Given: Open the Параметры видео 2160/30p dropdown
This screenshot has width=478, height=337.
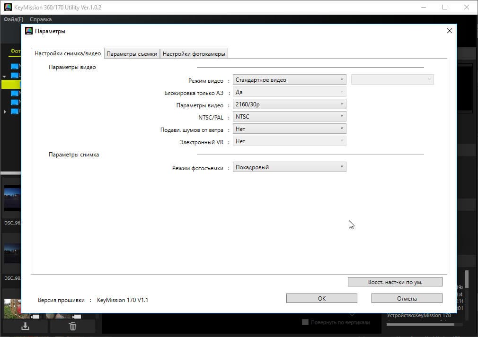Looking at the screenshot, I should [x=289, y=104].
